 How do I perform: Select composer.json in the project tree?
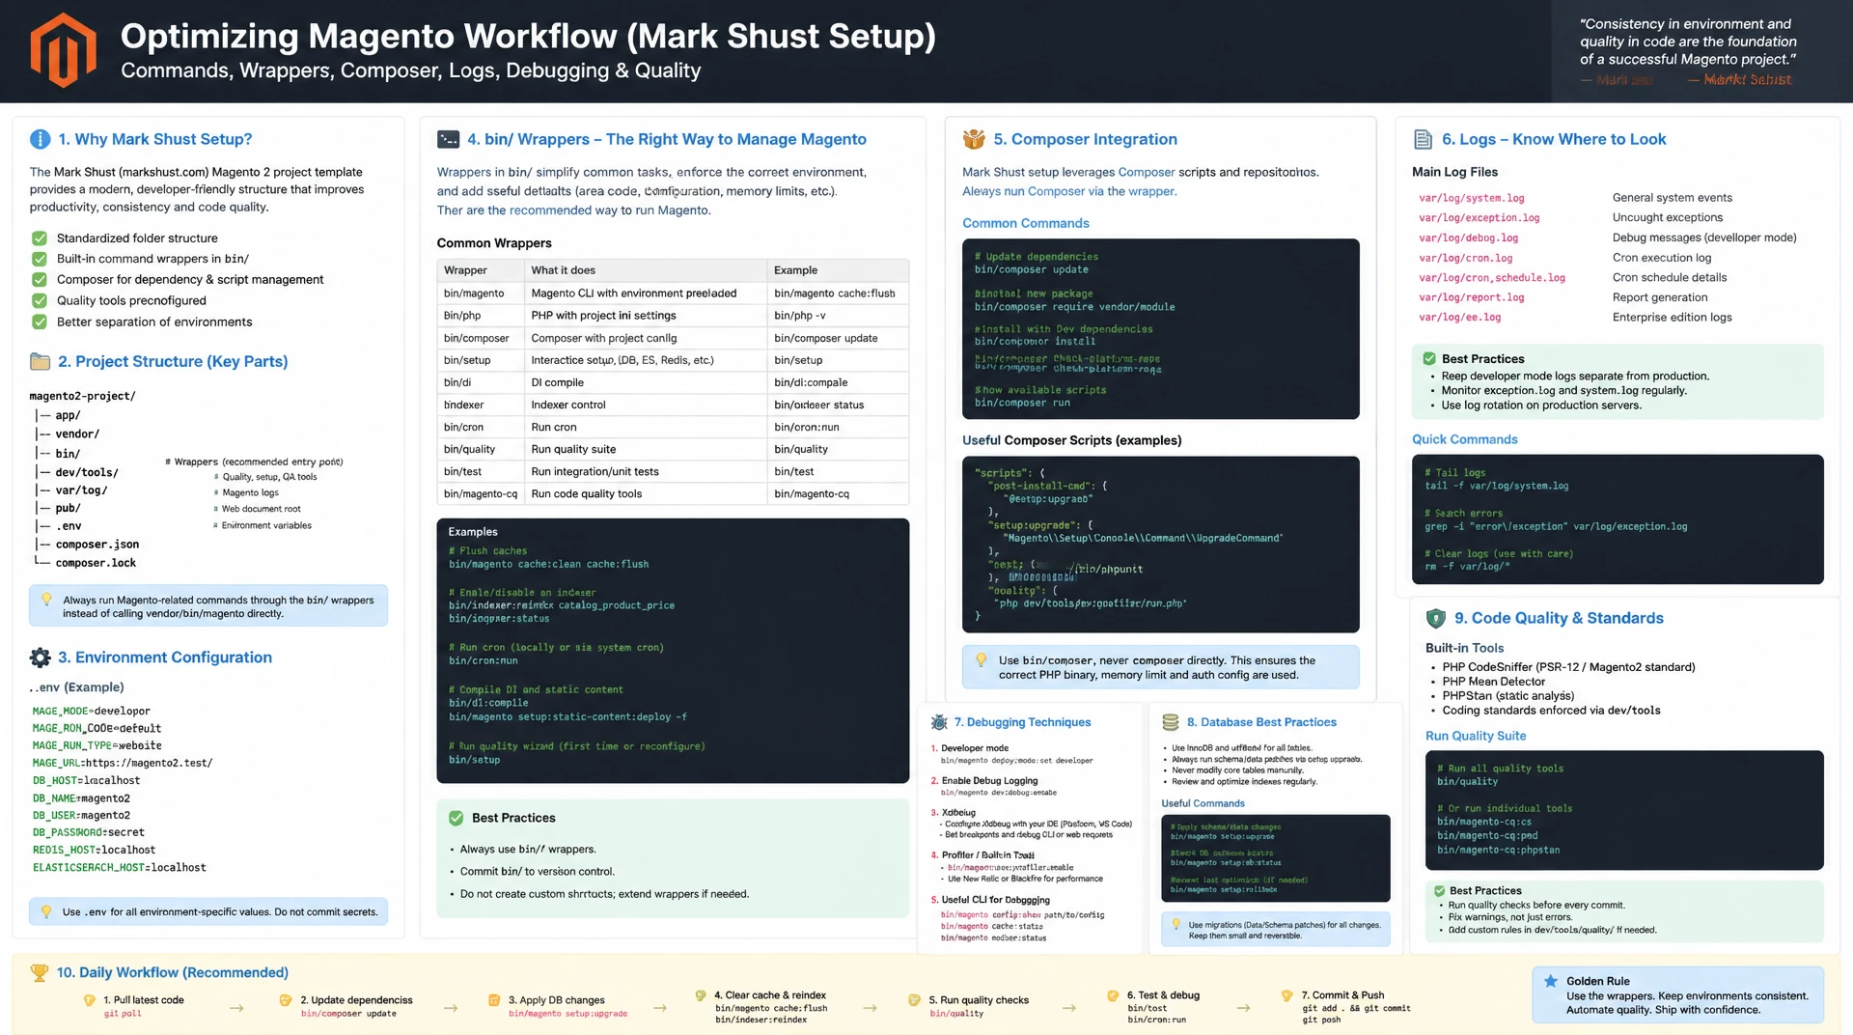97,545
